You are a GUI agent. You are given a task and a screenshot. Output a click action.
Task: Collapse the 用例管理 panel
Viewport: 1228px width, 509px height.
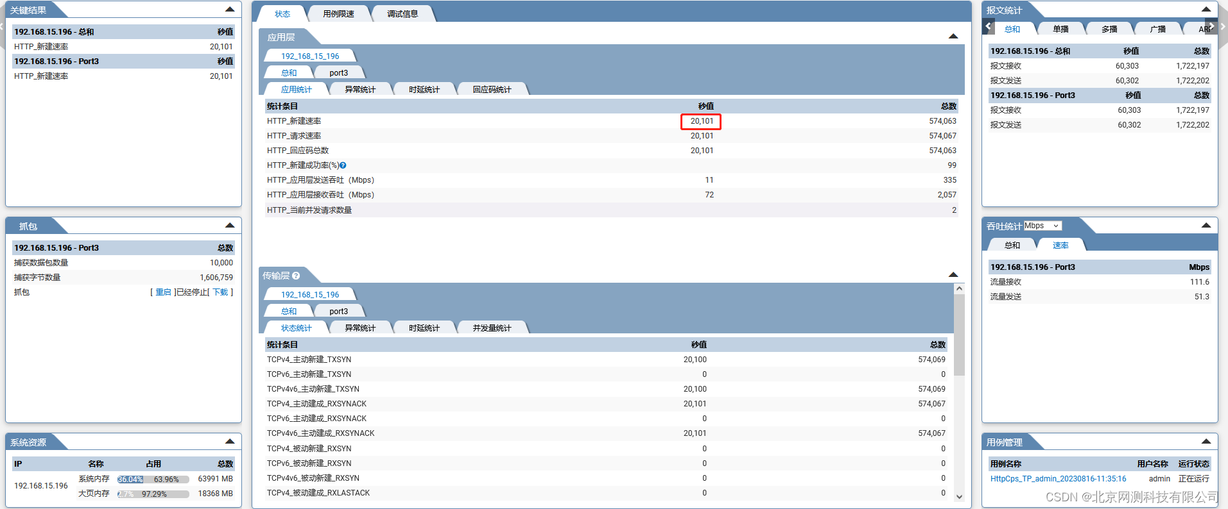tap(1206, 442)
